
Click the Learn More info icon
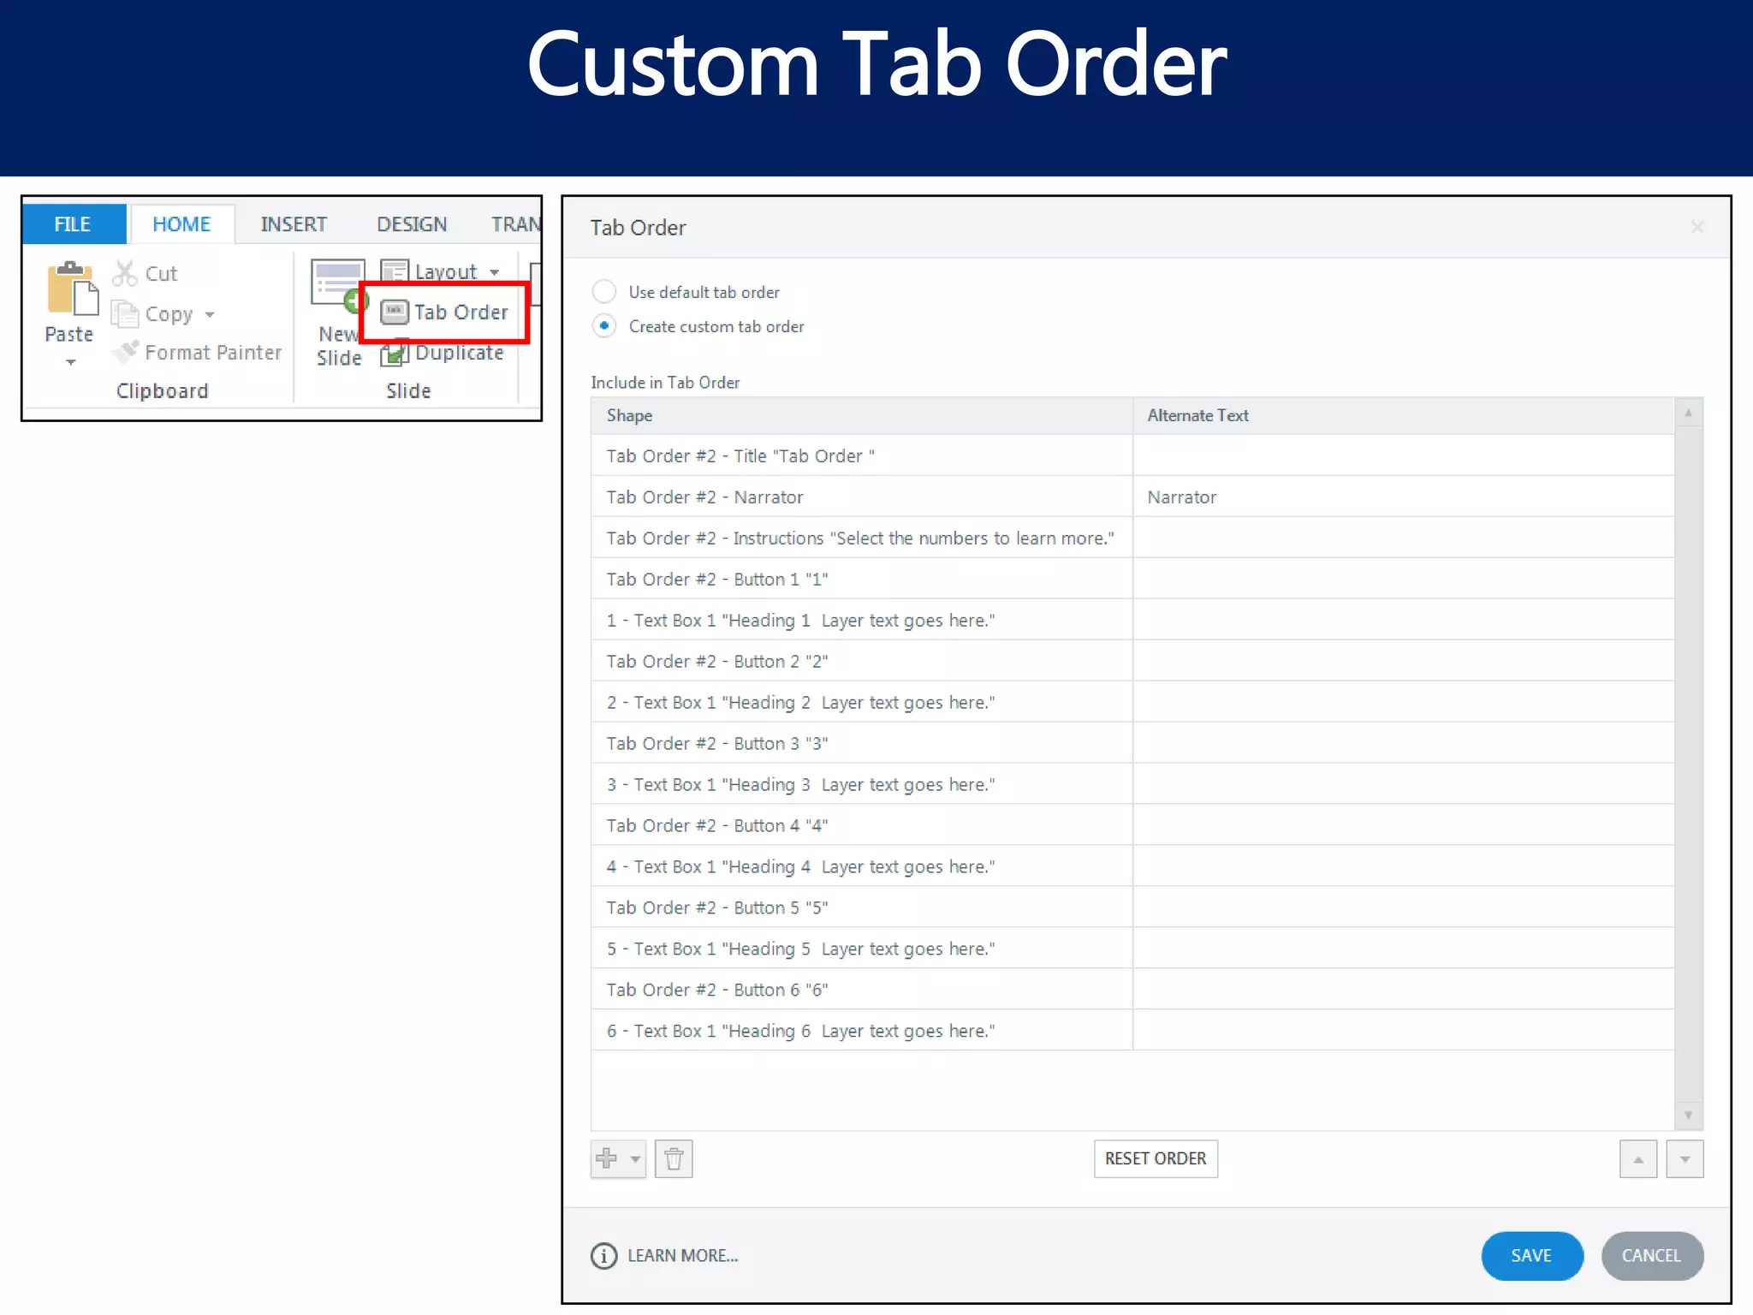click(603, 1255)
